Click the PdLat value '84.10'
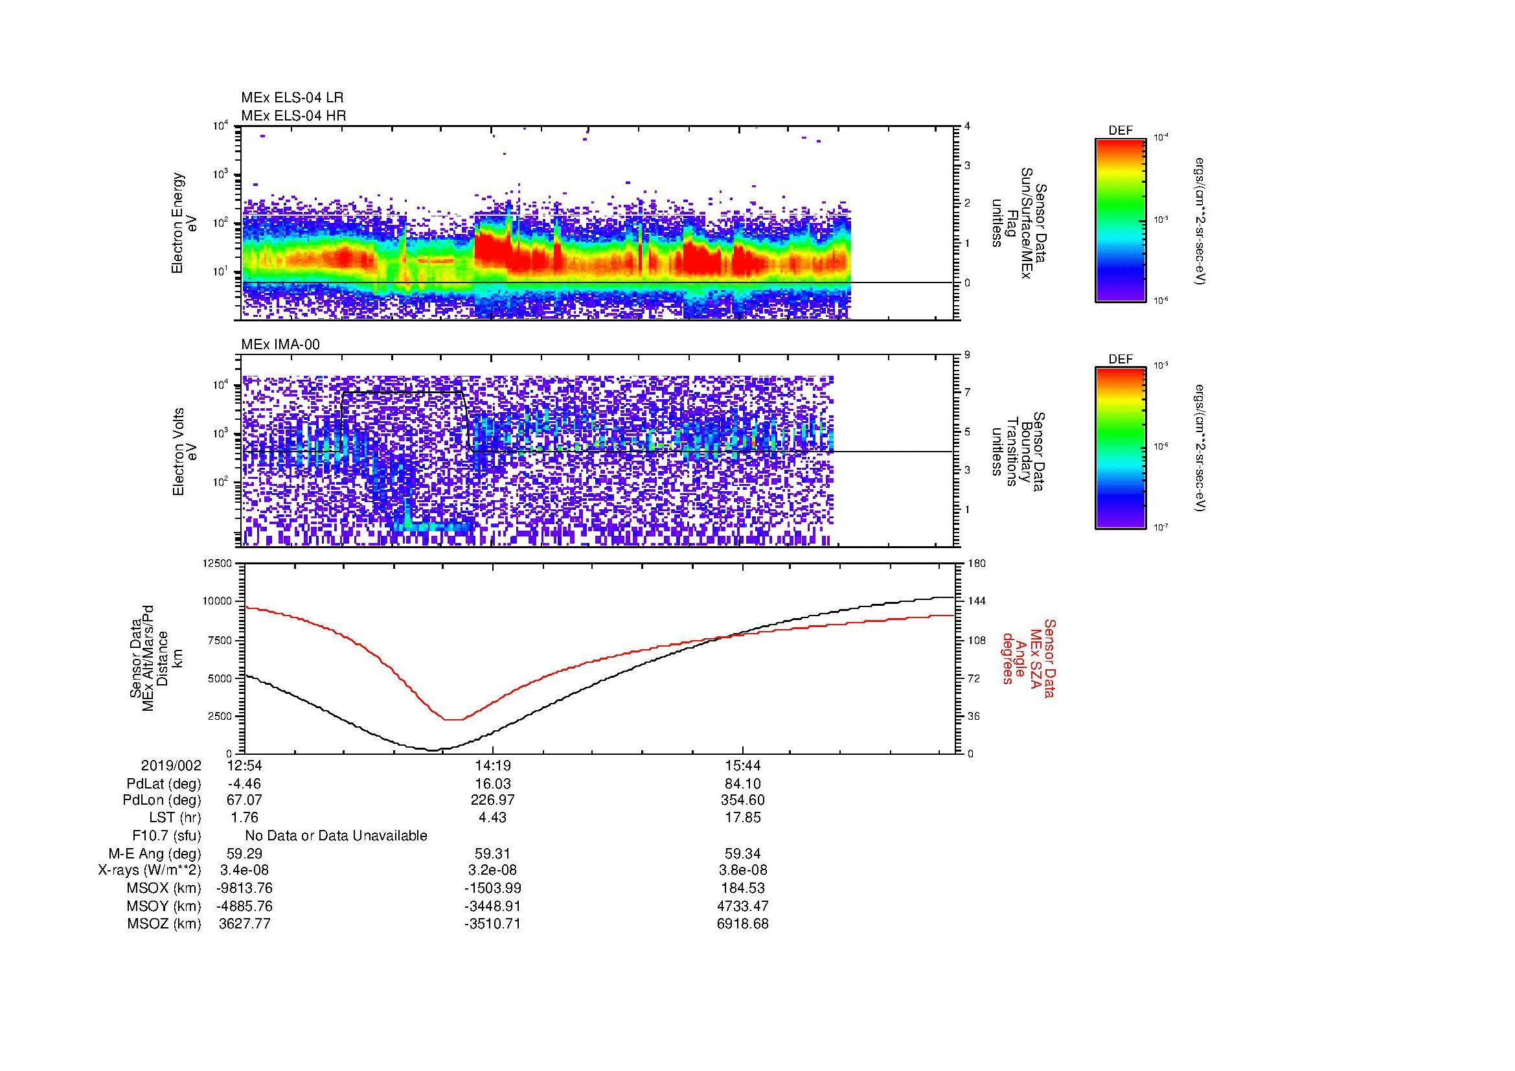Image resolution: width=1515 pixels, height=1071 pixels. [x=743, y=783]
